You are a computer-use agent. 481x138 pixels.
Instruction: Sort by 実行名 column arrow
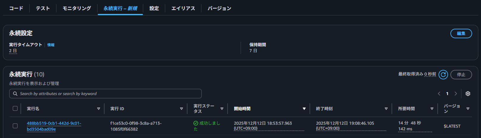[x=99, y=109]
